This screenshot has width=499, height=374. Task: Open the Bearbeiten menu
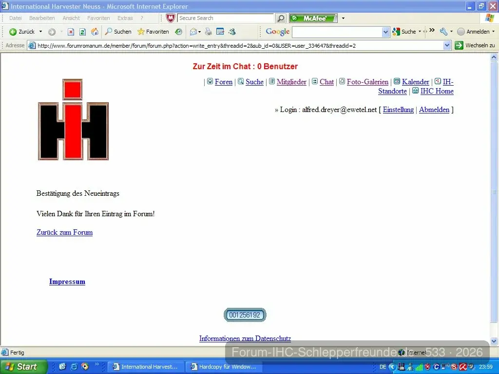[x=42, y=18]
